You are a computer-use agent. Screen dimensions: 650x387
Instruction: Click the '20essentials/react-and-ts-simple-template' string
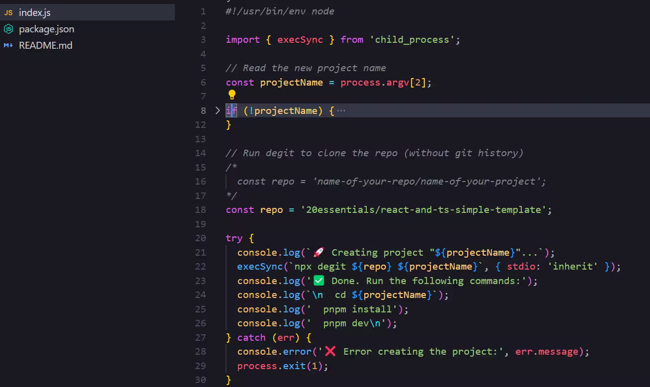(423, 210)
